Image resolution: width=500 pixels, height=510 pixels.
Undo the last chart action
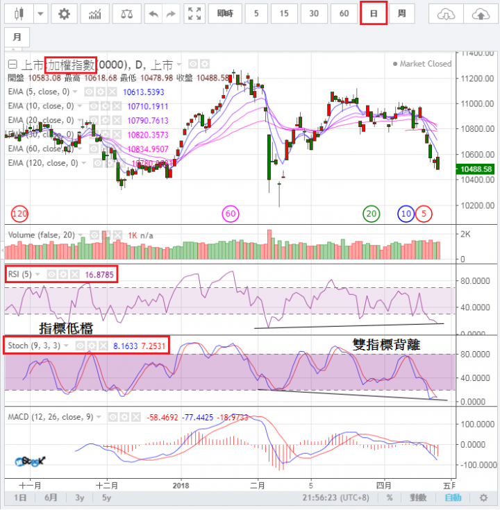point(153,14)
